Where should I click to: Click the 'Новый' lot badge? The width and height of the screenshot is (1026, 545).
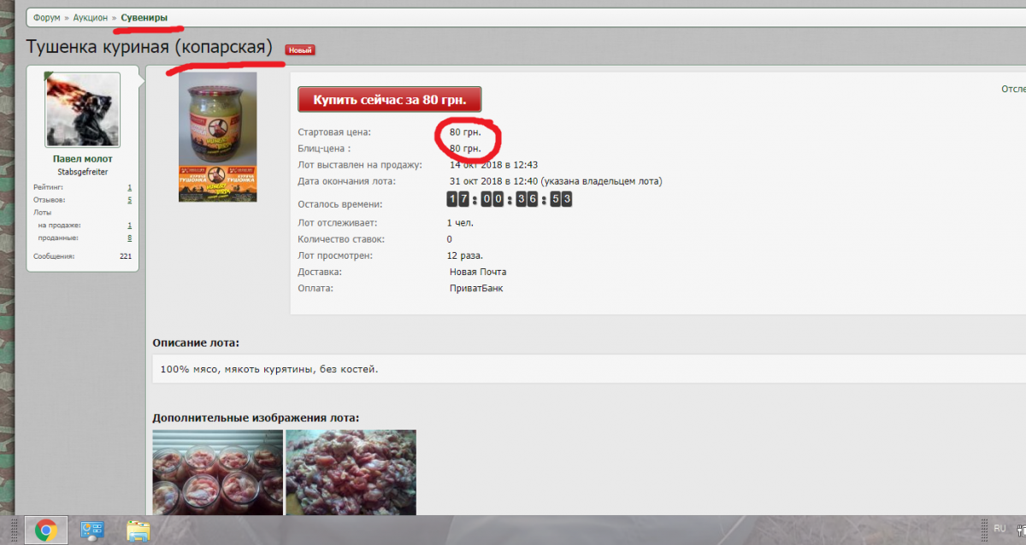300,50
